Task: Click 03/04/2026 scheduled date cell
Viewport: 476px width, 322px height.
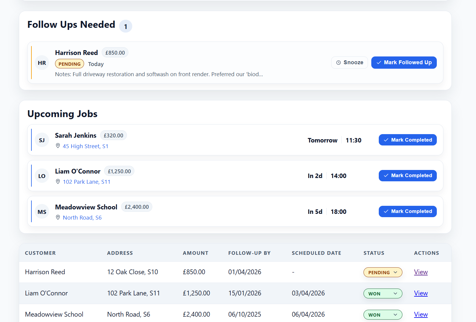Action: coord(308,293)
